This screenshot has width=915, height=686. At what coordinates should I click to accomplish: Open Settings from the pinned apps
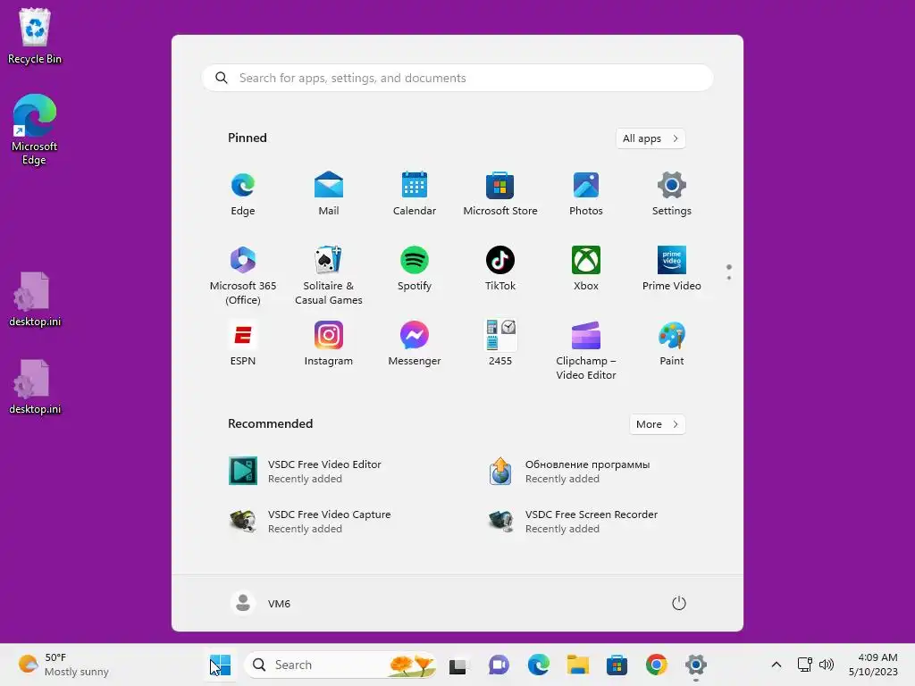(672, 195)
